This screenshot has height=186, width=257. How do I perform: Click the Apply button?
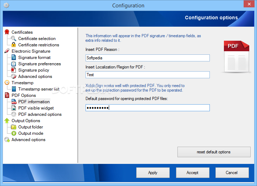(x=153, y=173)
